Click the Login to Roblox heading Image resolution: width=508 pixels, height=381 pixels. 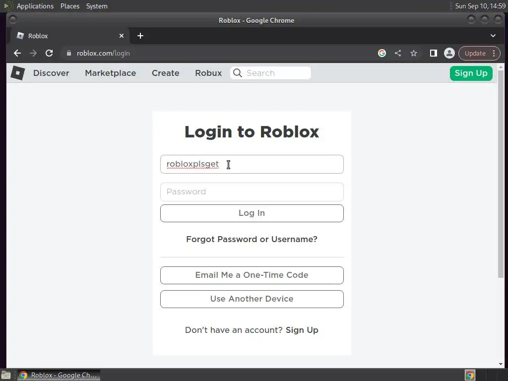click(x=252, y=131)
